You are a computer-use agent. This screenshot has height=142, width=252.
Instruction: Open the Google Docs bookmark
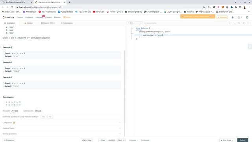coord(65,12)
